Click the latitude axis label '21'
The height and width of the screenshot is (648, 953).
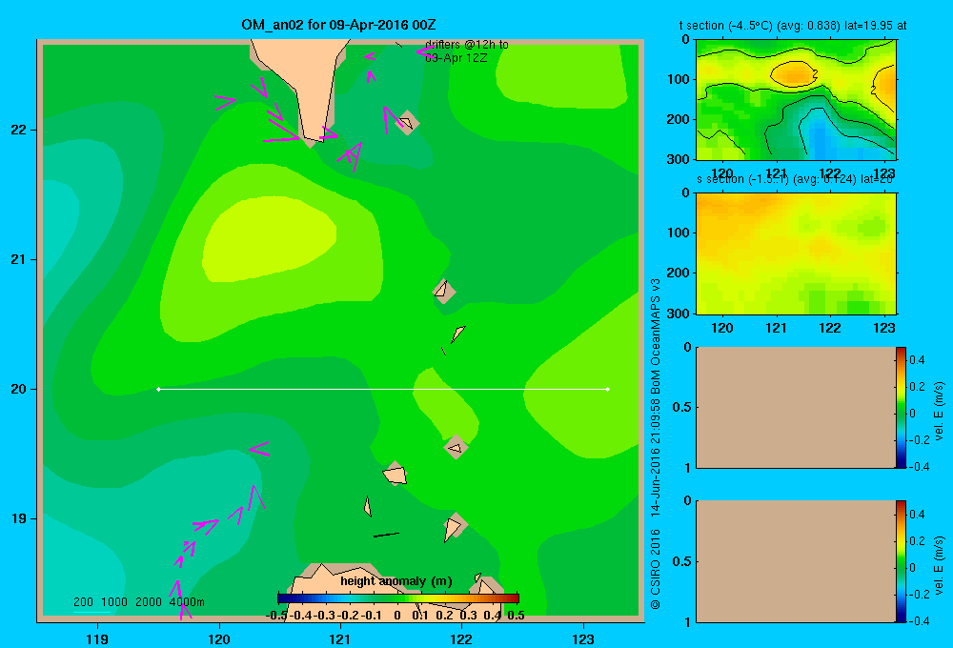pos(18,259)
